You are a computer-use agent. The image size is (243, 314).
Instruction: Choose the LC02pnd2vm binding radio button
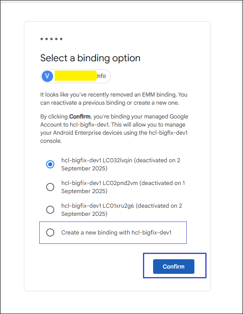(50, 187)
